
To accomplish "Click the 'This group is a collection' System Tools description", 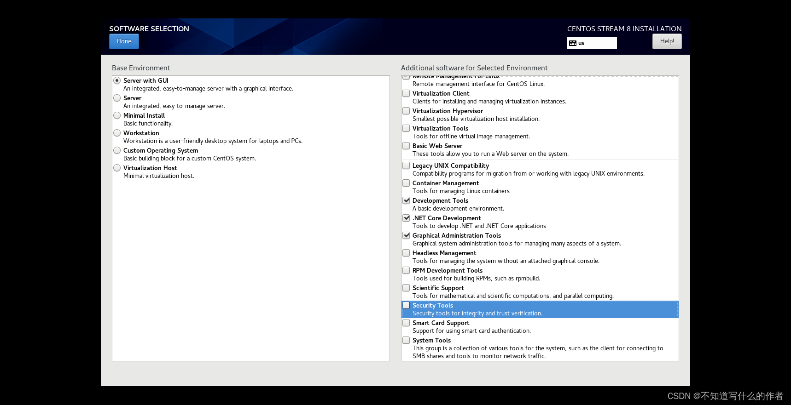I will point(538,352).
